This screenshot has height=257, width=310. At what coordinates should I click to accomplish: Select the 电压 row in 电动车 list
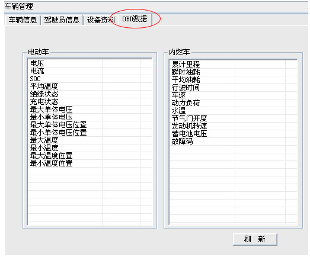pyautogui.click(x=90, y=63)
